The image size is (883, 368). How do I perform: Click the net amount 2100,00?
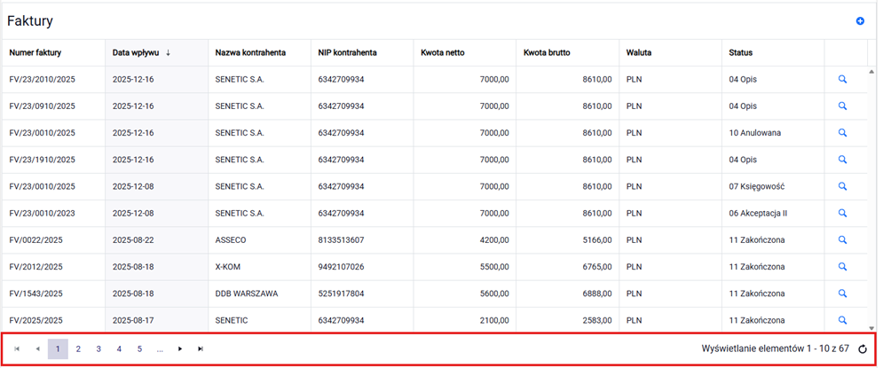click(494, 320)
